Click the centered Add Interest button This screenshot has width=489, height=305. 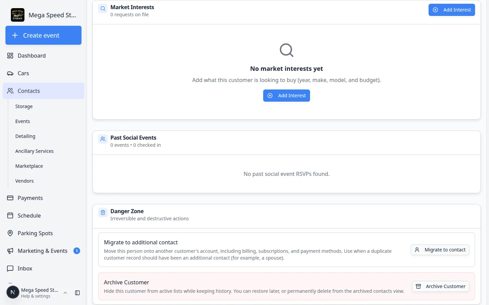(x=287, y=96)
